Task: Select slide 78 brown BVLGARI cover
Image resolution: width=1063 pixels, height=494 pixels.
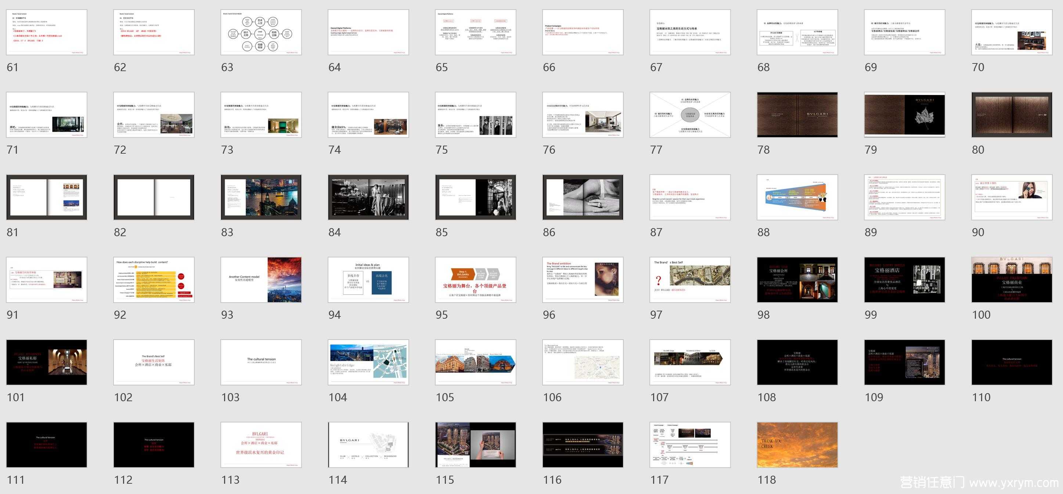Action: click(x=798, y=114)
